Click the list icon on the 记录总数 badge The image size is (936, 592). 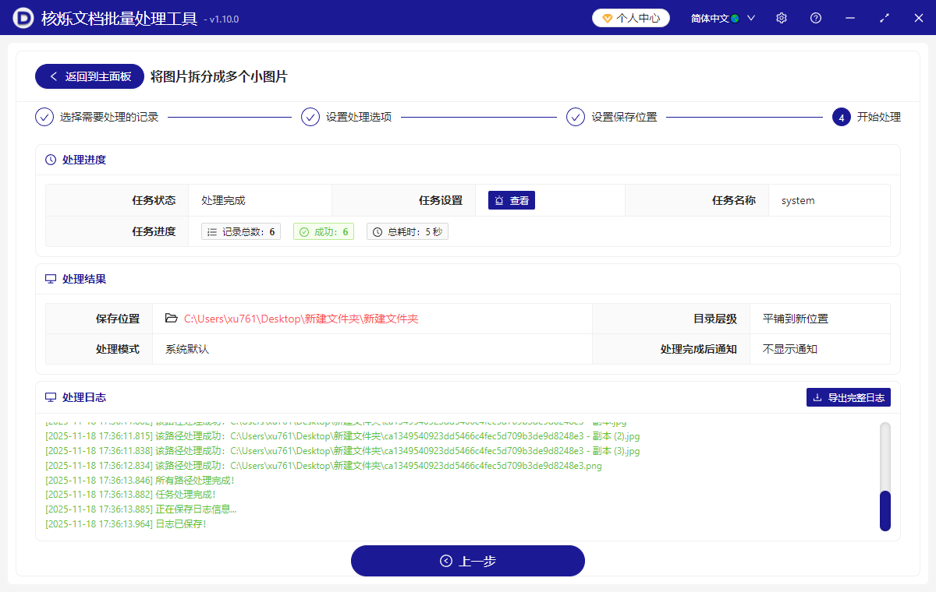212,231
